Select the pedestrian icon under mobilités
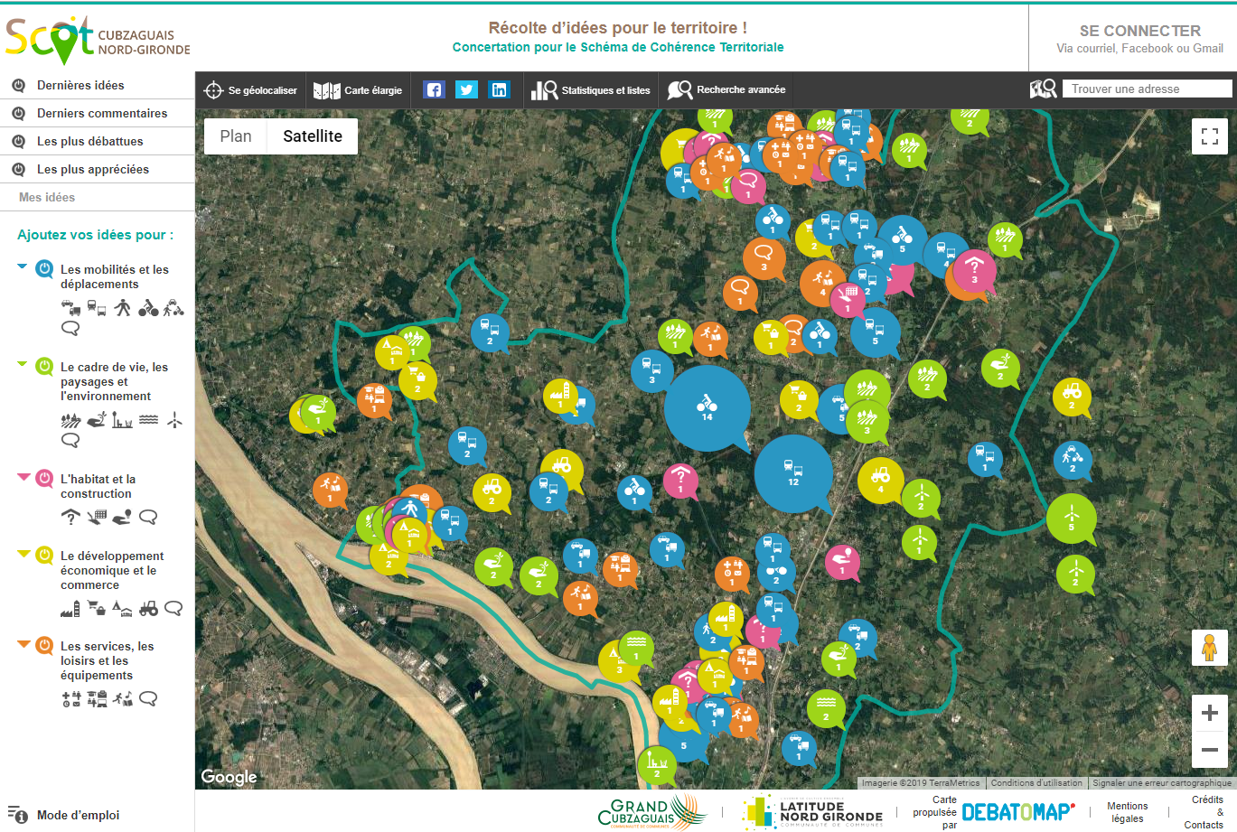The width and height of the screenshot is (1237, 832). (x=123, y=308)
